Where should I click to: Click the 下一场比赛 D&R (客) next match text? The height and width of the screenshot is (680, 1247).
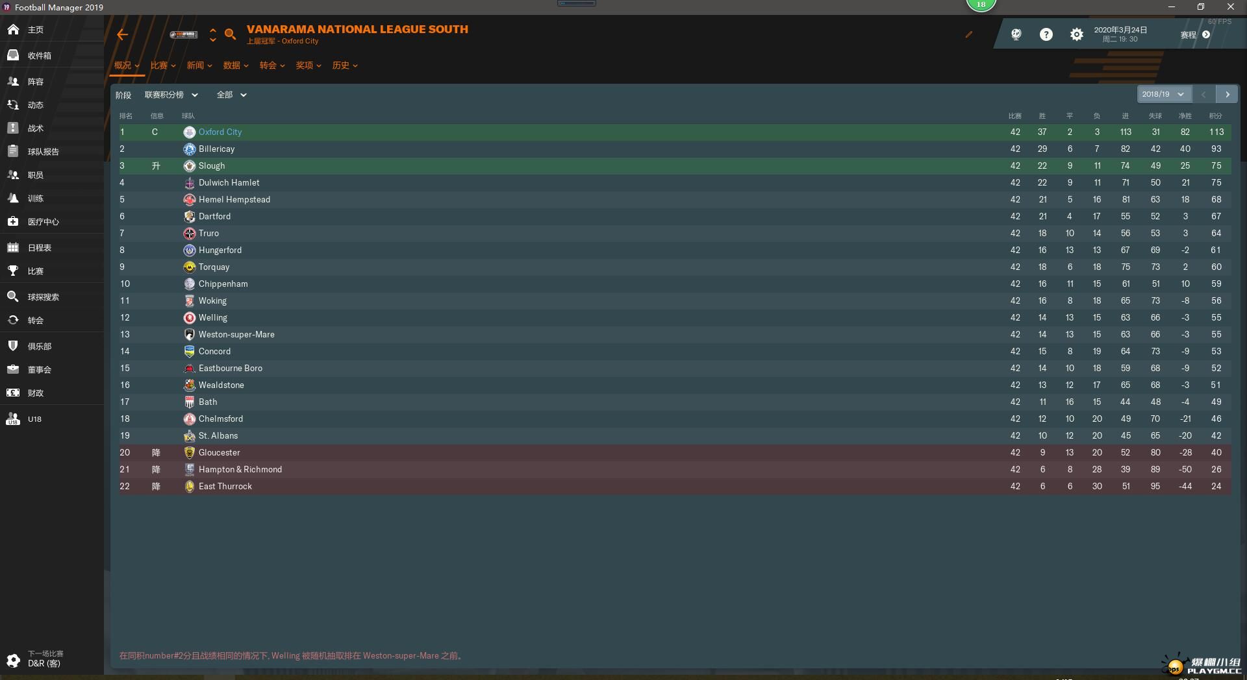[45, 659]
